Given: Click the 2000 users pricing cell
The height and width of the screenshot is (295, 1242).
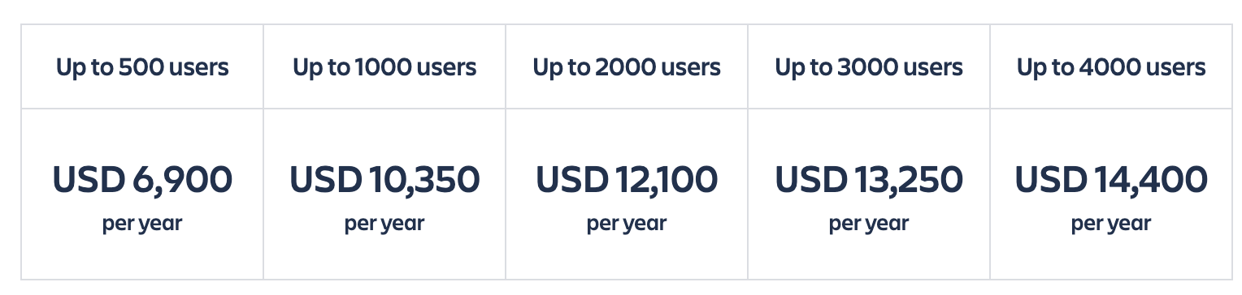Looking at the screenshot, I should (627, 195).
